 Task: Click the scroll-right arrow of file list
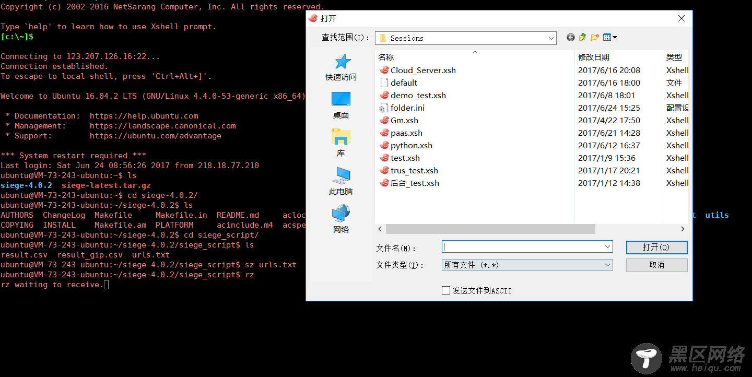click(x=683, y=229)
